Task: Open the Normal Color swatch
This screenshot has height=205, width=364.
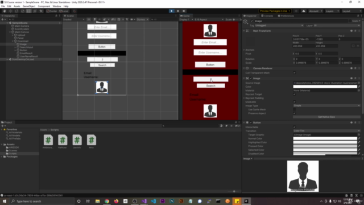Action: click(325, 138)
